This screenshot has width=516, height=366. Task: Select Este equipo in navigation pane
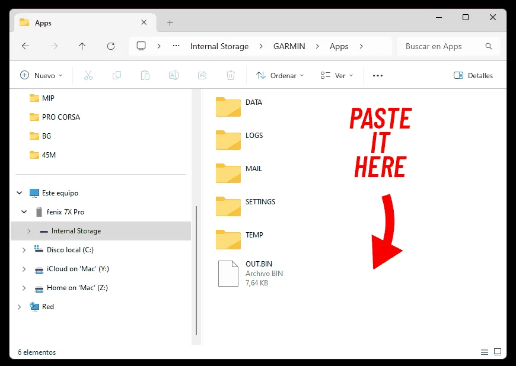(60, 193)
